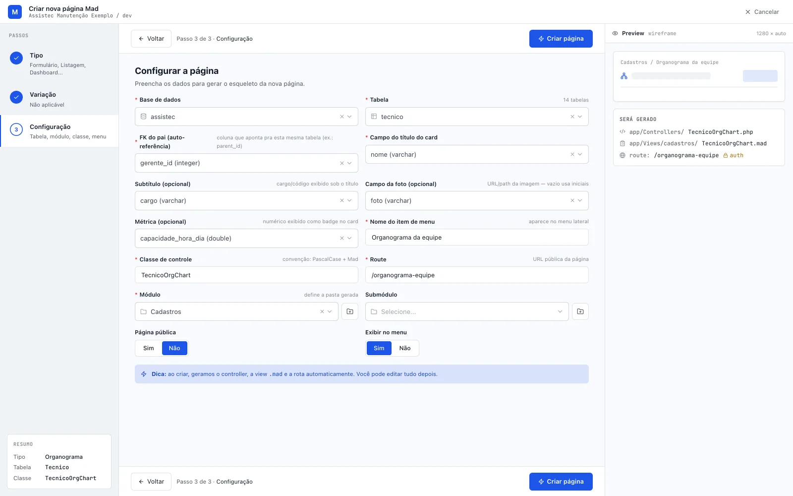Select the Configuração step
The image size is (793, 496).
coord(59,131)
